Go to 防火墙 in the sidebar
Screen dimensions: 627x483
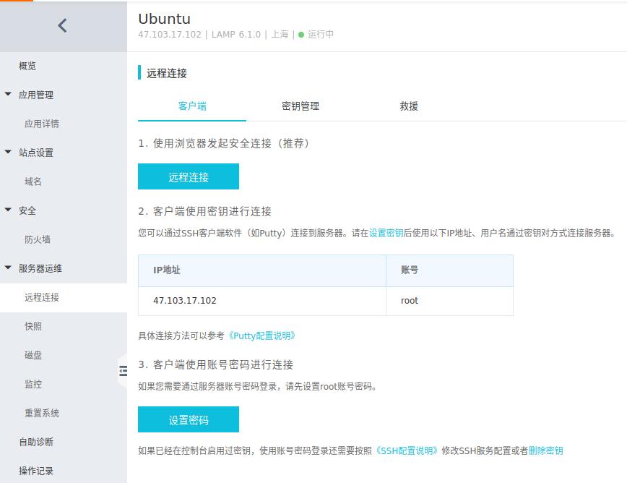38,239
